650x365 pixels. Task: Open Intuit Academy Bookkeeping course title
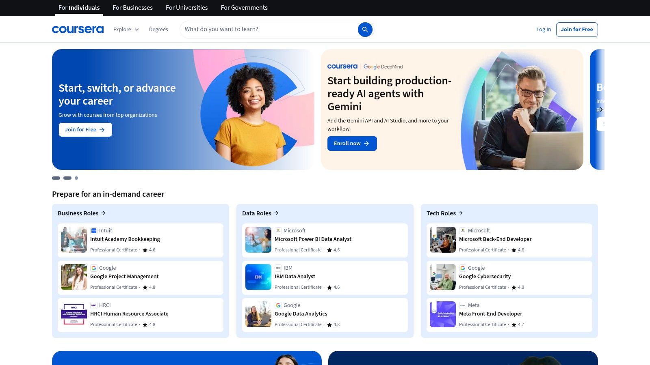125,239
